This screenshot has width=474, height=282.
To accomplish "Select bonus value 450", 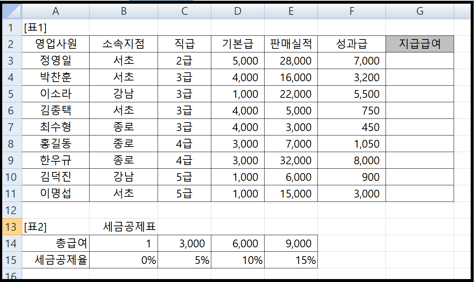I will pos(352,127).
